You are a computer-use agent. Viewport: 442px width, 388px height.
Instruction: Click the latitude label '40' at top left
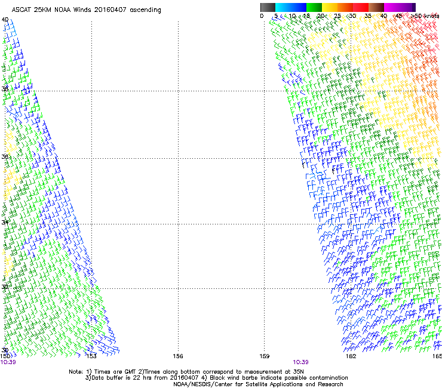coord(5,20)
